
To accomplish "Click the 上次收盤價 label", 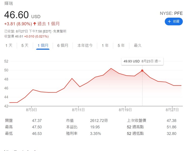I will pos(136,120).
